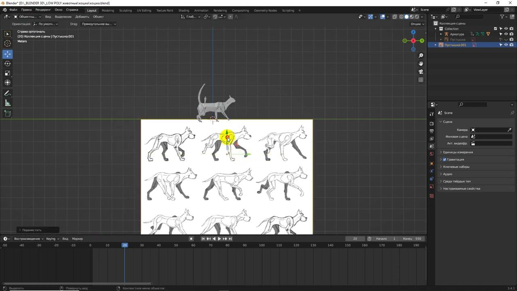Select the Transform tool
Viewport: 517px width, 291px height.
point(7,82)
